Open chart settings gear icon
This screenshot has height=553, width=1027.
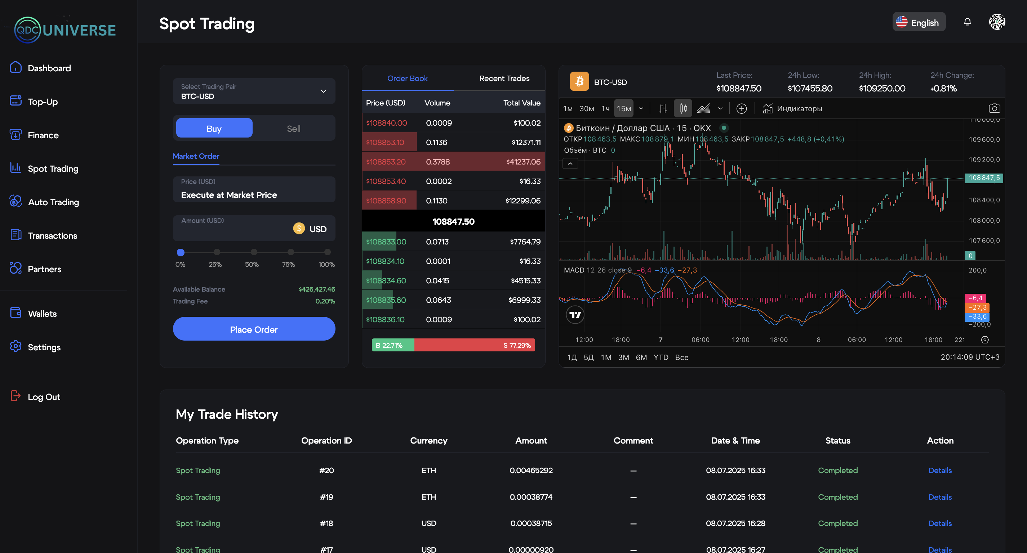tap(984, 340)
